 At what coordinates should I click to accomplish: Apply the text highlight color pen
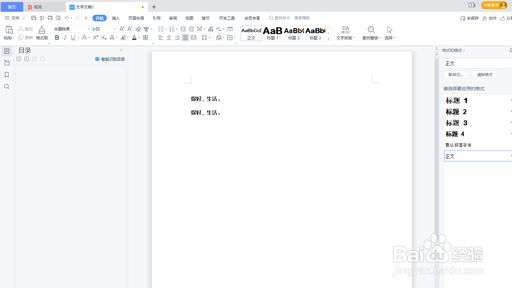point(123,38)
